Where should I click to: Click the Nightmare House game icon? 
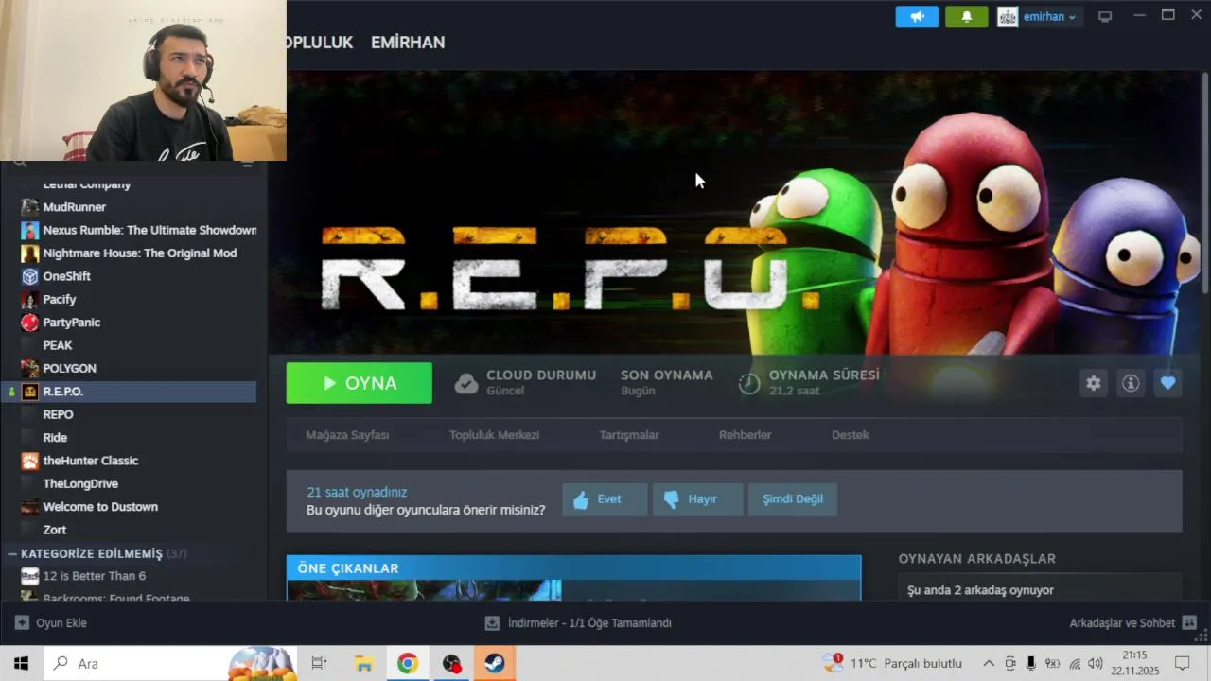point(30,253)
